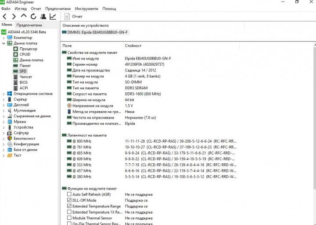Select the CPUID tree icon

point(15,54)
